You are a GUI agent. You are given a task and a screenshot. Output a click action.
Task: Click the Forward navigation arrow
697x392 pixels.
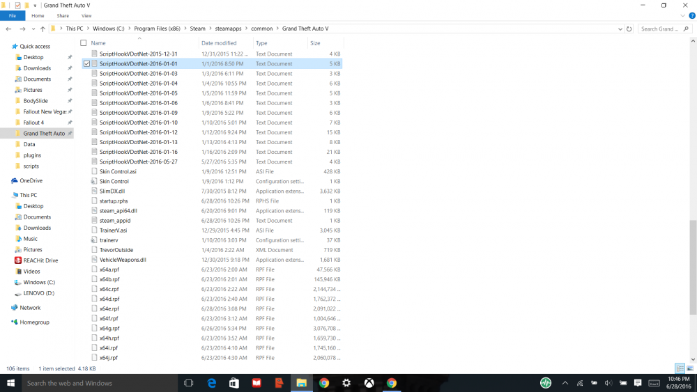[22, 29]
